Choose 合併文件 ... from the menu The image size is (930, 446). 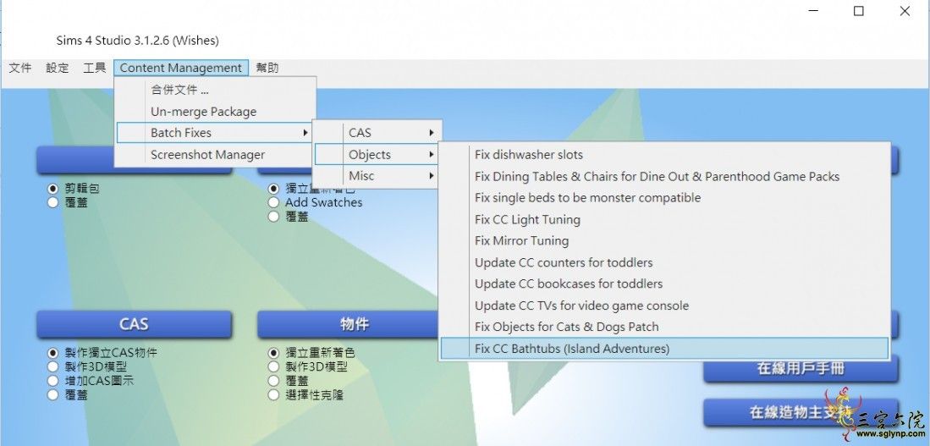(x=215, y=91)
